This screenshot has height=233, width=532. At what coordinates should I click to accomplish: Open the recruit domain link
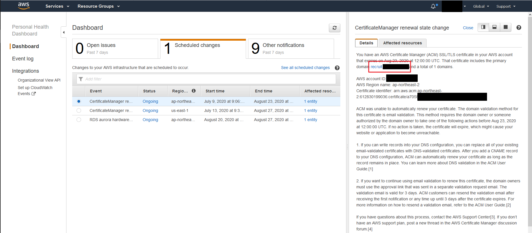click(376, 67)
